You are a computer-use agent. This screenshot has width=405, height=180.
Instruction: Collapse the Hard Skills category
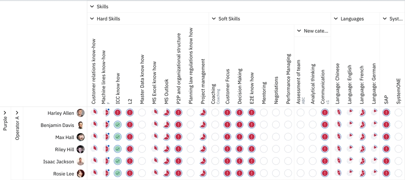(92, 19)
